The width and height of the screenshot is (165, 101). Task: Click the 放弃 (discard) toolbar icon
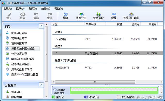tap(22, 16)
